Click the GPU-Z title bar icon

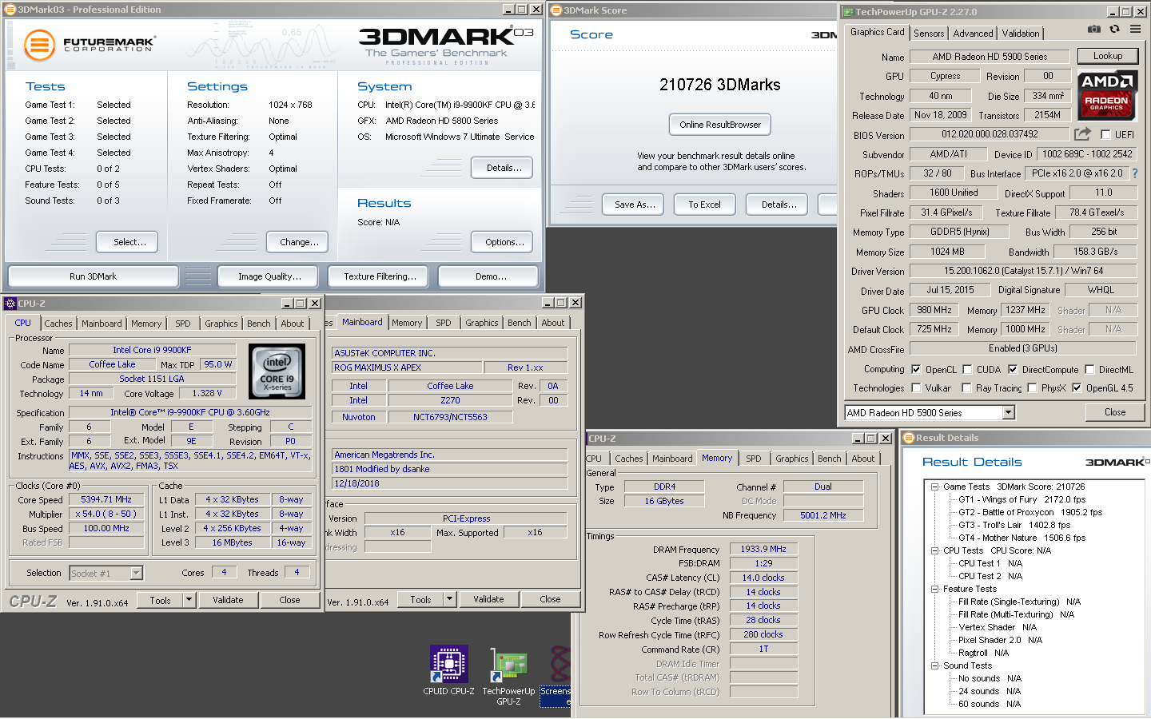(849, 12)
